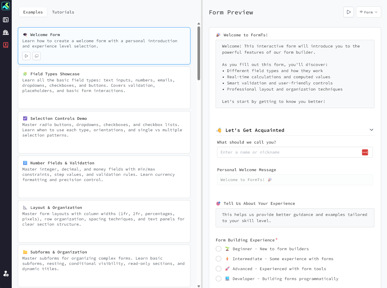Select the Beginner experience radio button
Screen dimensions: 387x288
pyautogui.click(x=218, y=248)
